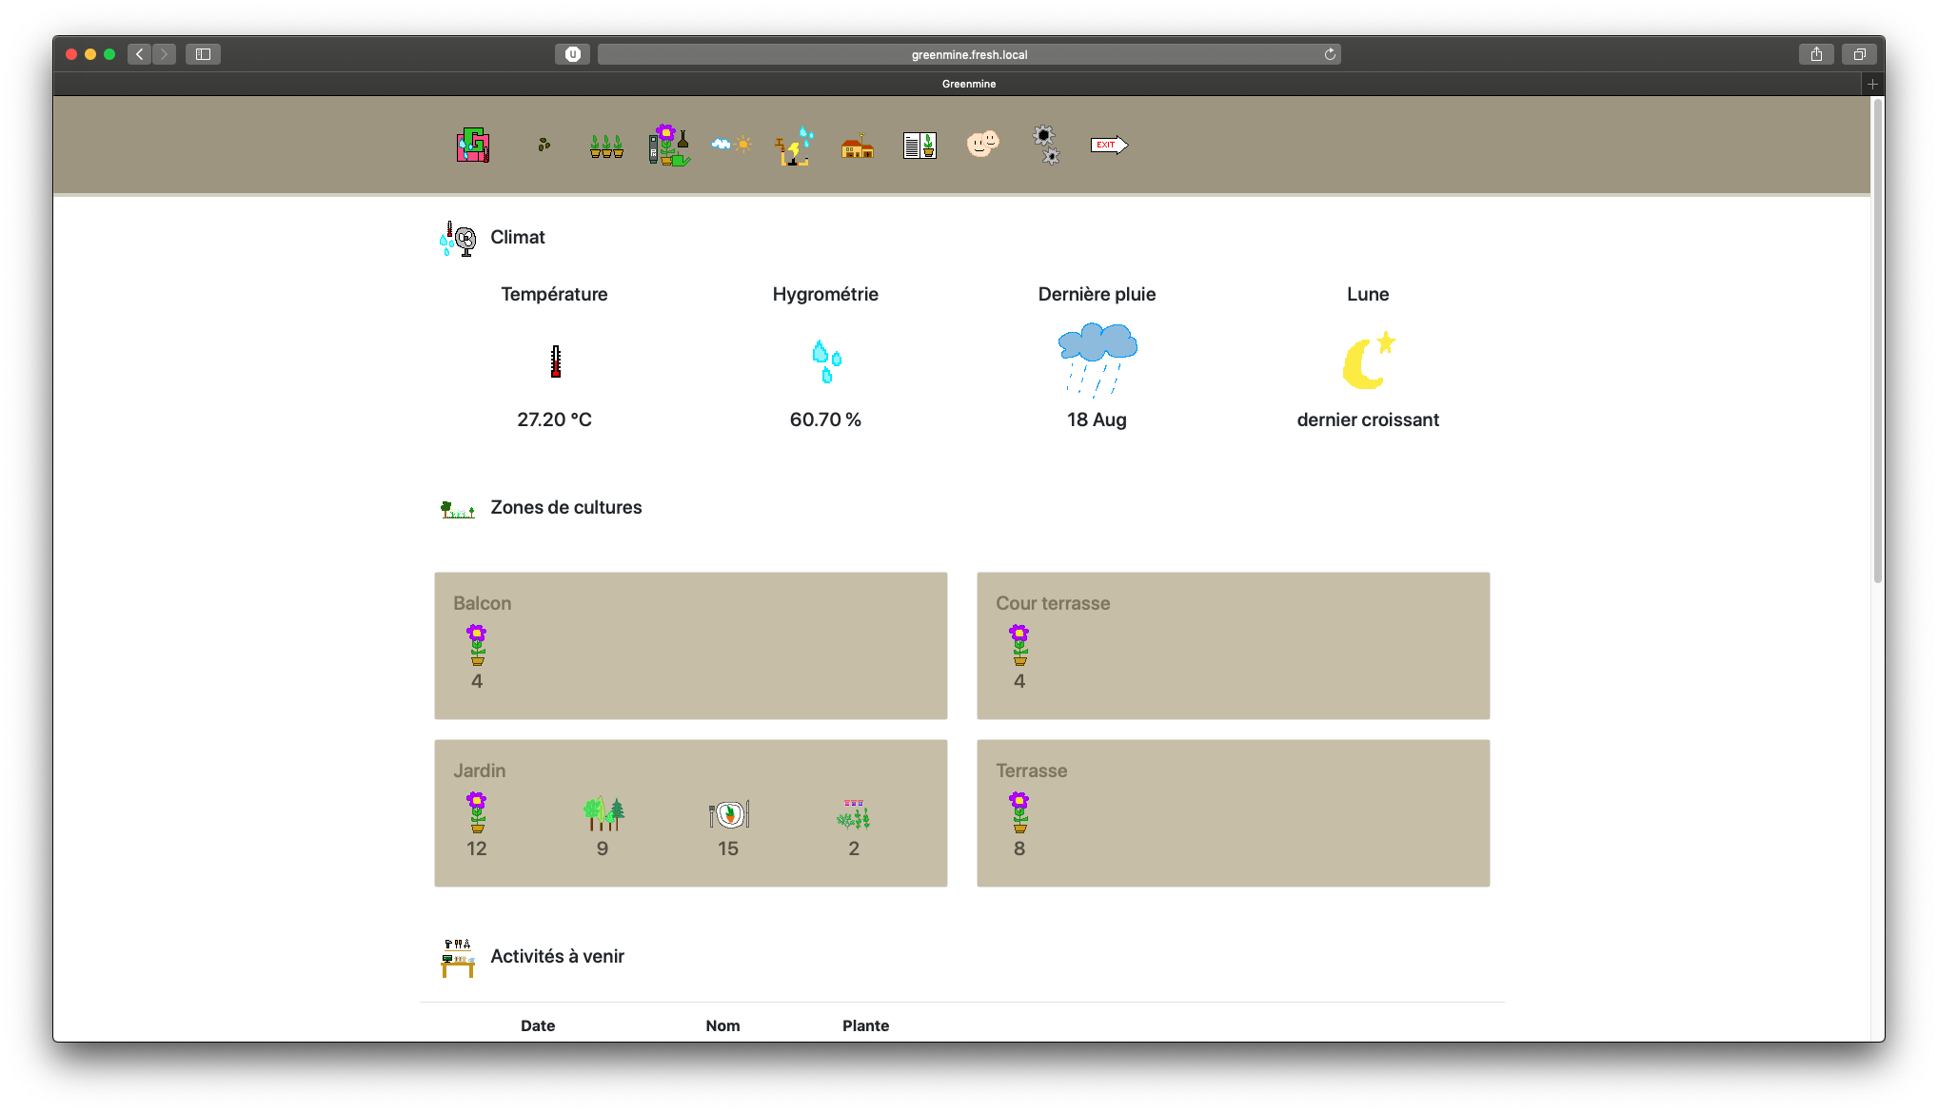Click the 27.20 °C temperature value

[x=554, y=419]
